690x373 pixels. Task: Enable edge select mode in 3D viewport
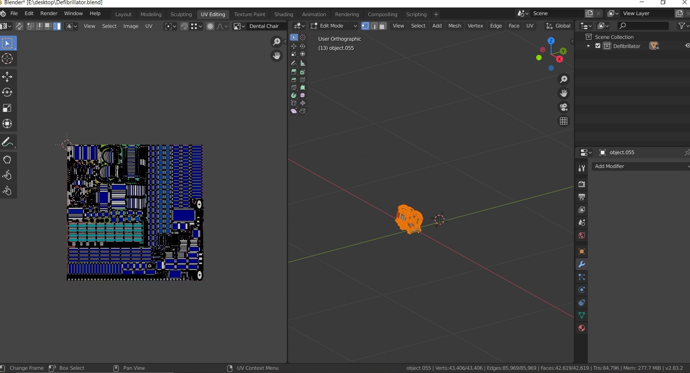point(374,26)
